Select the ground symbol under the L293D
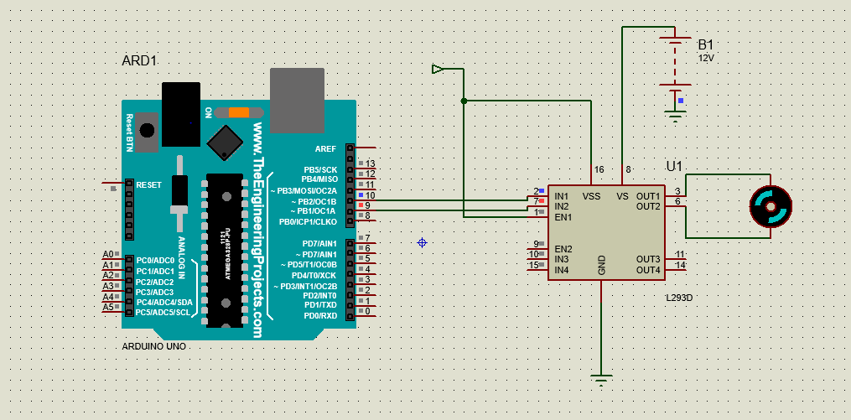This screenshot has height=420, width=851. pos(601,379)
